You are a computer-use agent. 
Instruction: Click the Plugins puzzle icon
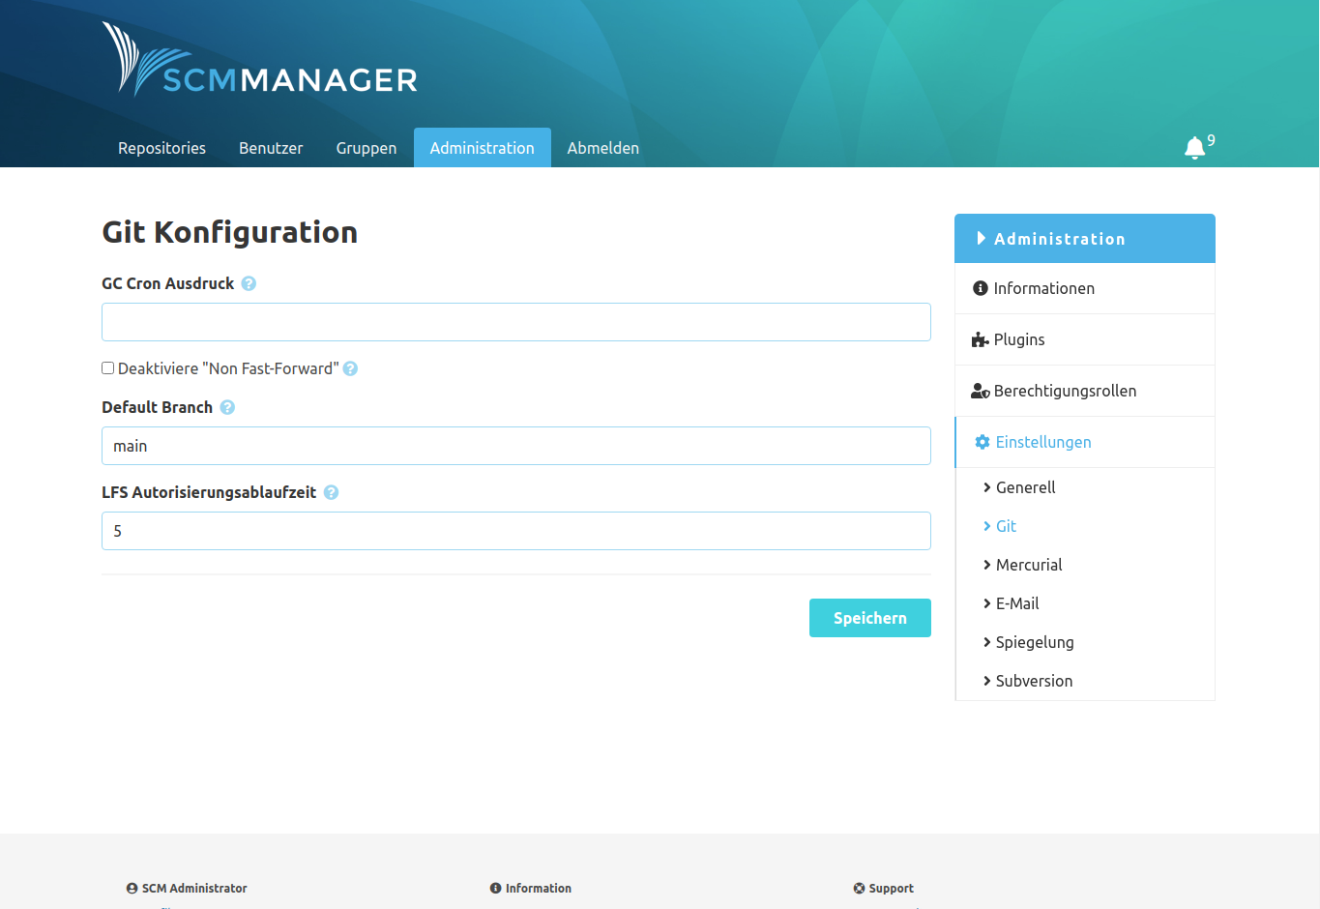pyautogui.click(x=979, y=338)
